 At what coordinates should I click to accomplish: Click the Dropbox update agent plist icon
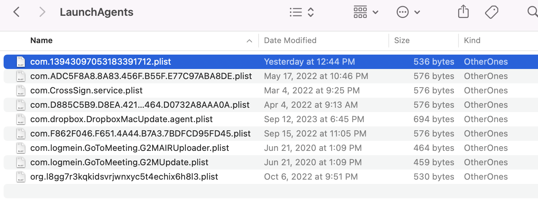[21, 119]
